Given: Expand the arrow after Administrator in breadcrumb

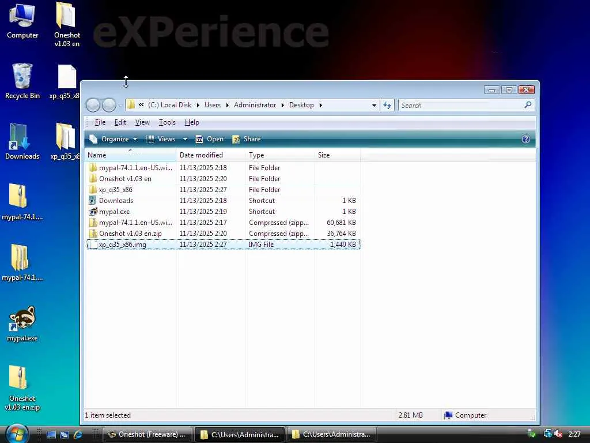Looking at the screenshot, I should coord(282,105).
